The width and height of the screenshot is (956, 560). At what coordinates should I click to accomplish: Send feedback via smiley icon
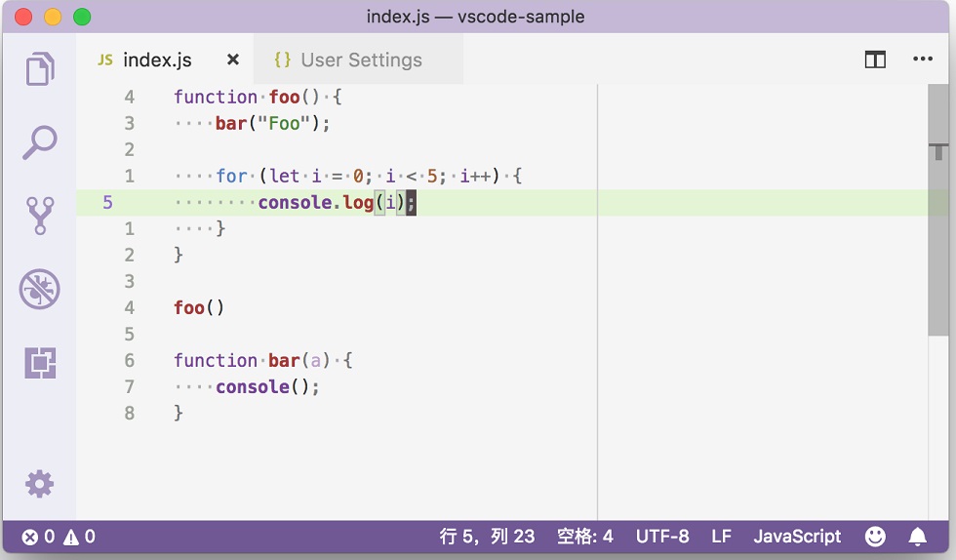[x=875, y=537]
